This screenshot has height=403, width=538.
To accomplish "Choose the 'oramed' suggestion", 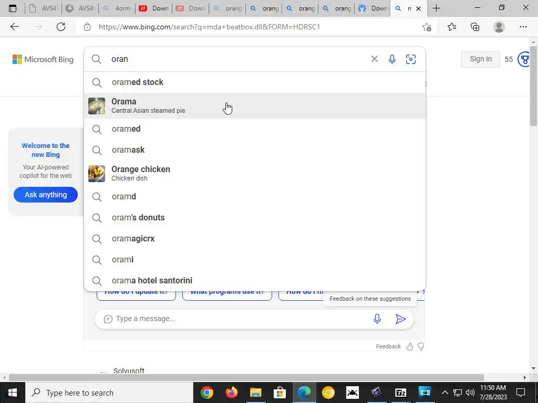I will point(255,129).
